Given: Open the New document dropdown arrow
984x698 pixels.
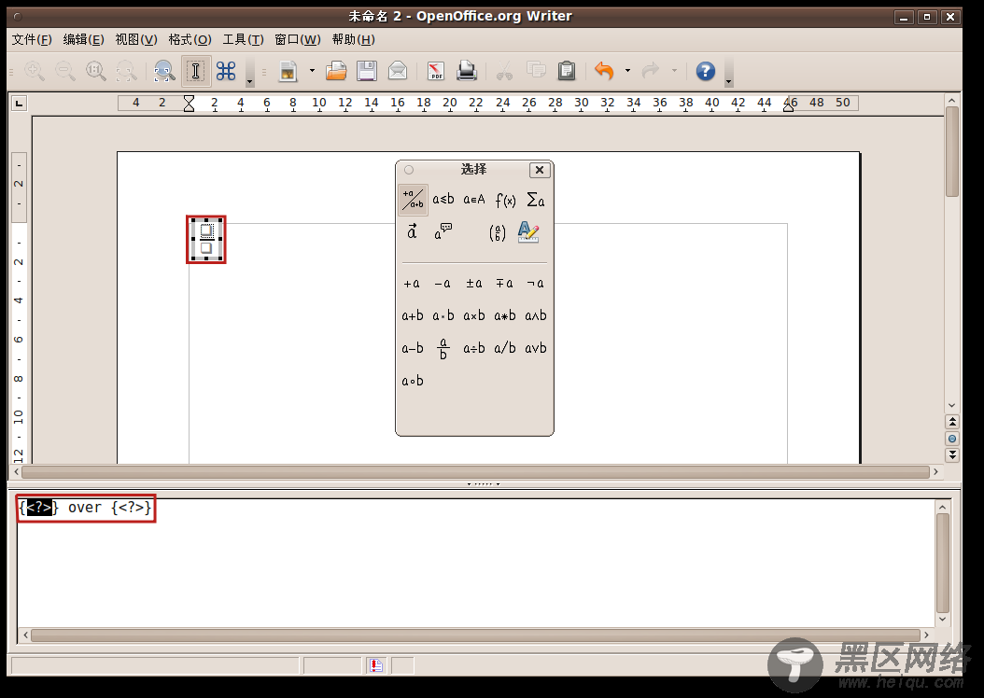Looking at the screenshot, I should pos(312,71).
